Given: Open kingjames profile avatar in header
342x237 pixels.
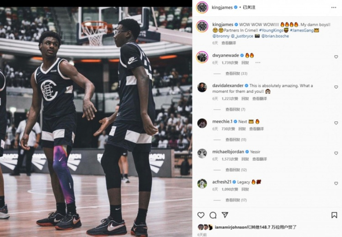Looking at the screenshot, I should point(202,7).
